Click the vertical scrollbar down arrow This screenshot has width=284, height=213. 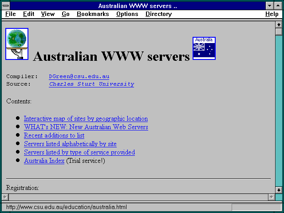tap(279, 190)
